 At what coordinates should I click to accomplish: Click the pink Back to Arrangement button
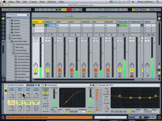pos(69,10)
